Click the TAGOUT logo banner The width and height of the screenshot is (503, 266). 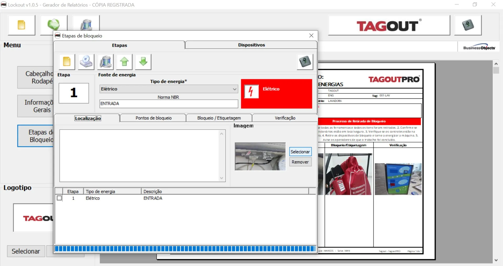[x=389, y=25]
